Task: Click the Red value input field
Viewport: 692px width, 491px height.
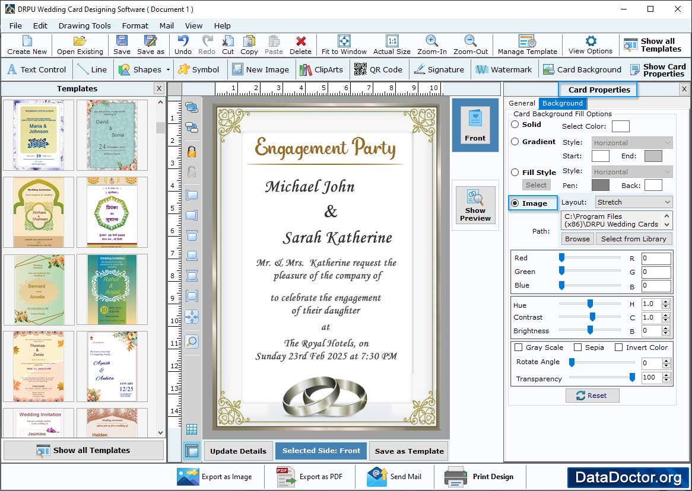Action: (x=656, y=259)
